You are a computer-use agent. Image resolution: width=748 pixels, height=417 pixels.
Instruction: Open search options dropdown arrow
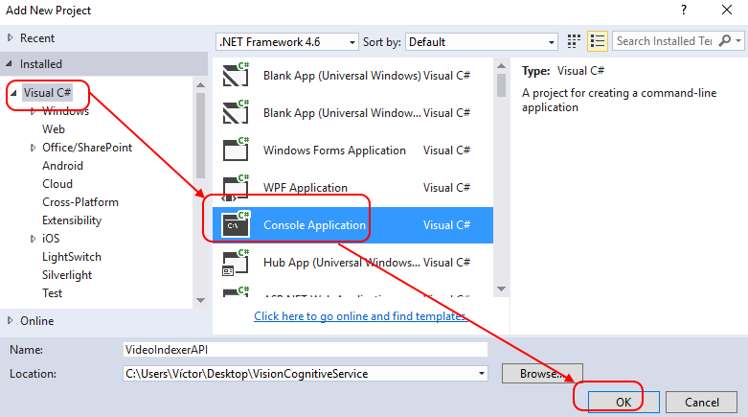coord(738,41)
